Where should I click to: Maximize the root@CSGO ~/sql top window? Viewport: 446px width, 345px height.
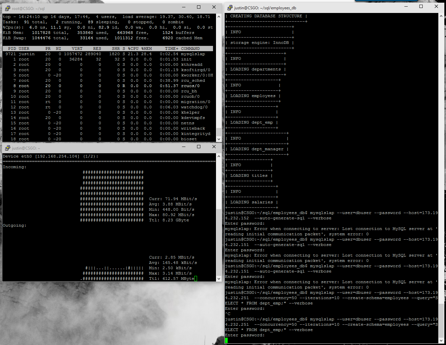pos(199,7)
